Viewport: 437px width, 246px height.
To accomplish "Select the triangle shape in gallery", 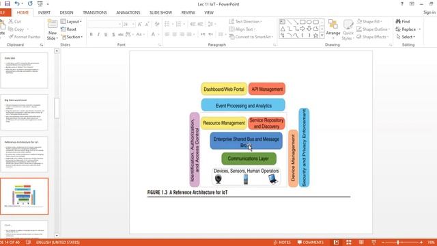I will (283, 29).
